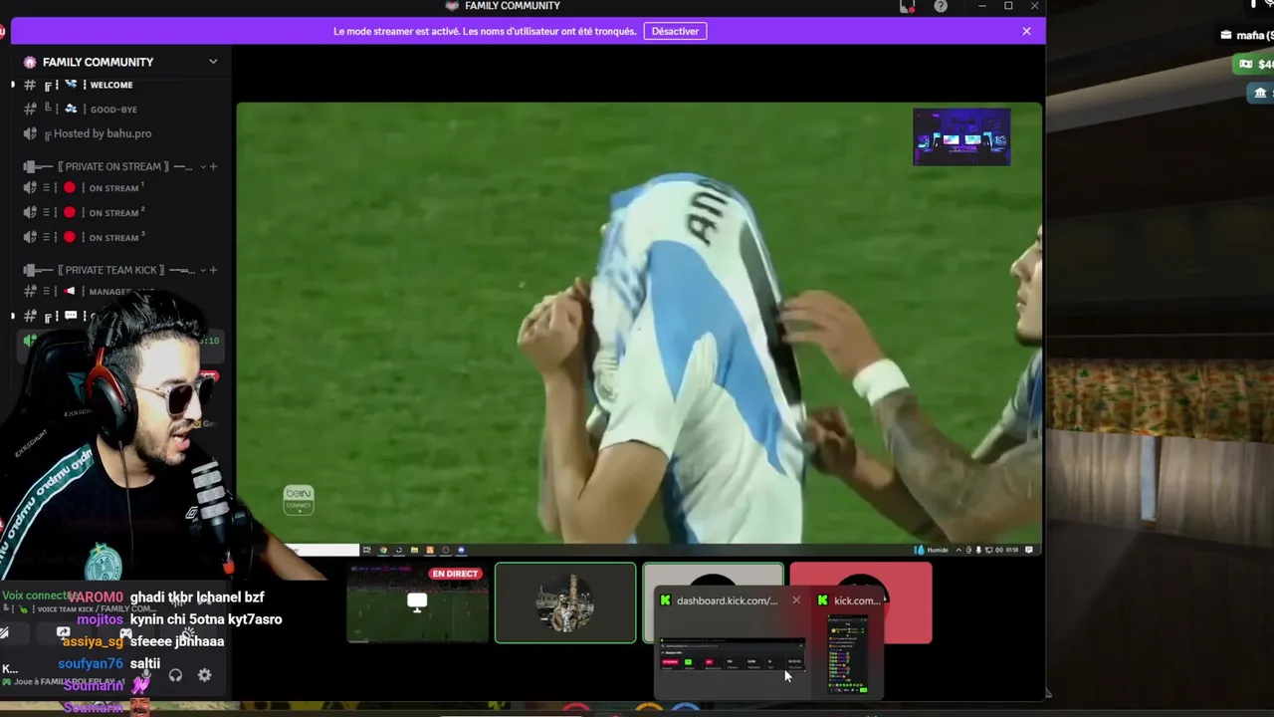Viewport: 1274px width, 717px height.
Task: Open Discord user settings gear
Action: click(204, 675)
